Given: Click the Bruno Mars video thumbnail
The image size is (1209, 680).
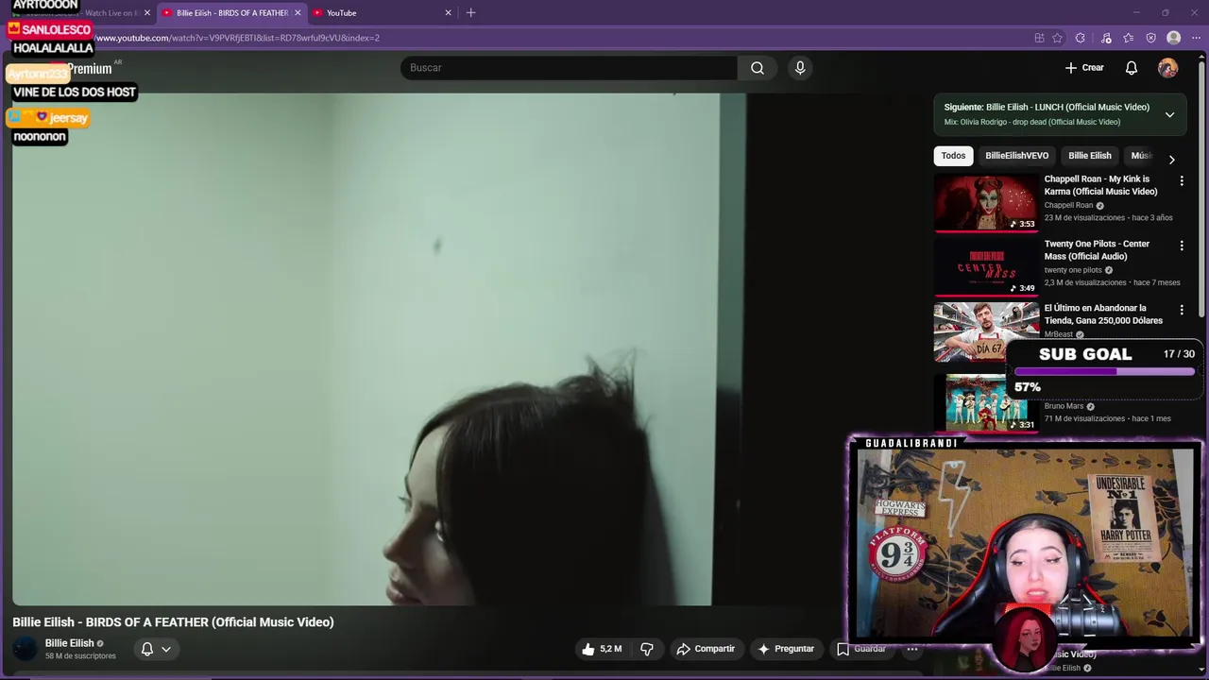Looking at the screenshot, I should click(x=985, y=402).
